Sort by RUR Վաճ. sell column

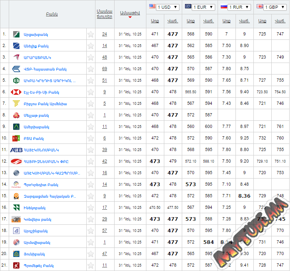pos(244,21)
